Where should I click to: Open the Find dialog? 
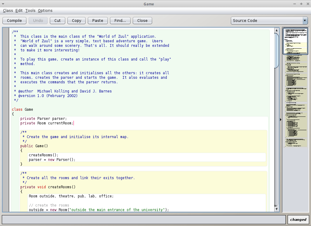(x=120, y=20)
